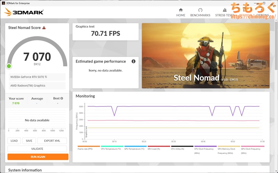The width and height of the screenshot is (278, 173).
Task: Expand the System information section
Action: [25, 170]
